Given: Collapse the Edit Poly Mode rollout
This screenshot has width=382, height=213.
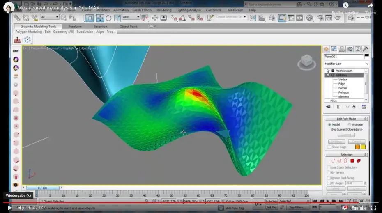Looking at the screenshot, I should tap(365, 119).
